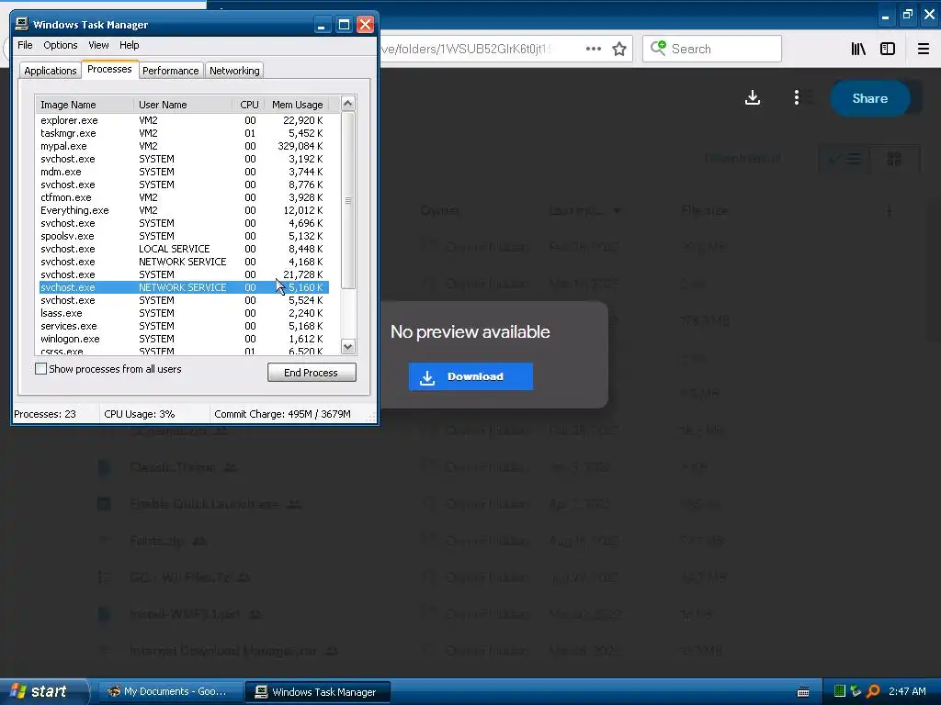
Task: Click the orange magnifier tray icon
Action: pos(873,691)
